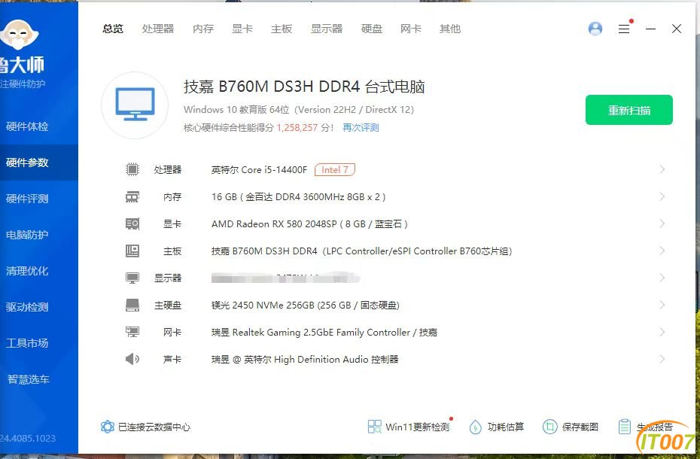Click the 16 GB 金百达 DDR4 memory text
700x459 pixels.
coord(299,197)
